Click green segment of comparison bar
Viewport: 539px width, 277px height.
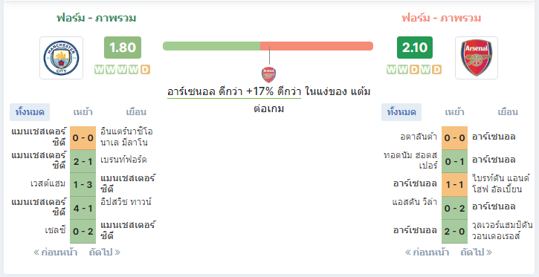pyautogui.click(x=211, y=46)
